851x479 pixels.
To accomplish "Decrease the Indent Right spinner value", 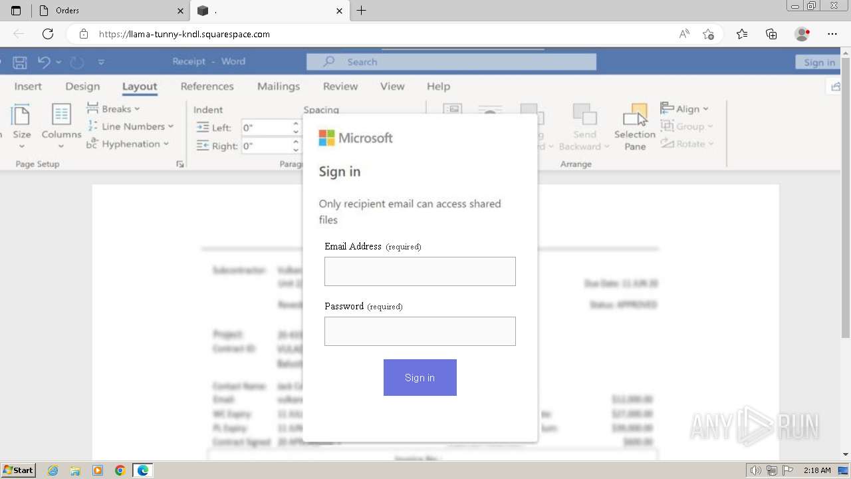I will click(x=296, y=150).
